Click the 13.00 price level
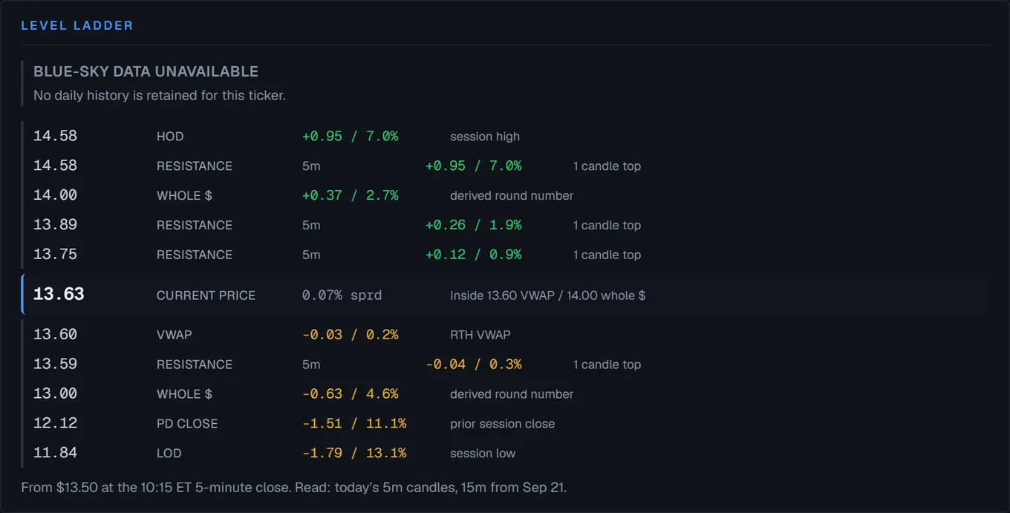The image size is (1010, 513). 55,394
